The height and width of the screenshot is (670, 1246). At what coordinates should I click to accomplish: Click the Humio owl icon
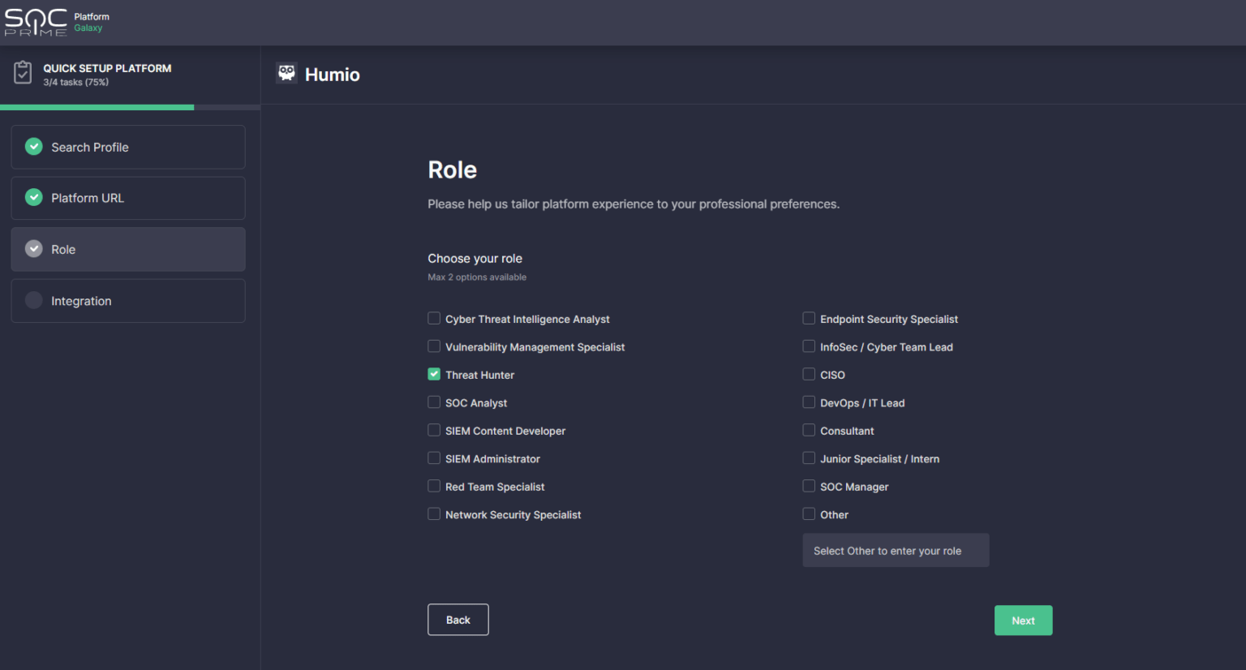[x=286, y=73]
